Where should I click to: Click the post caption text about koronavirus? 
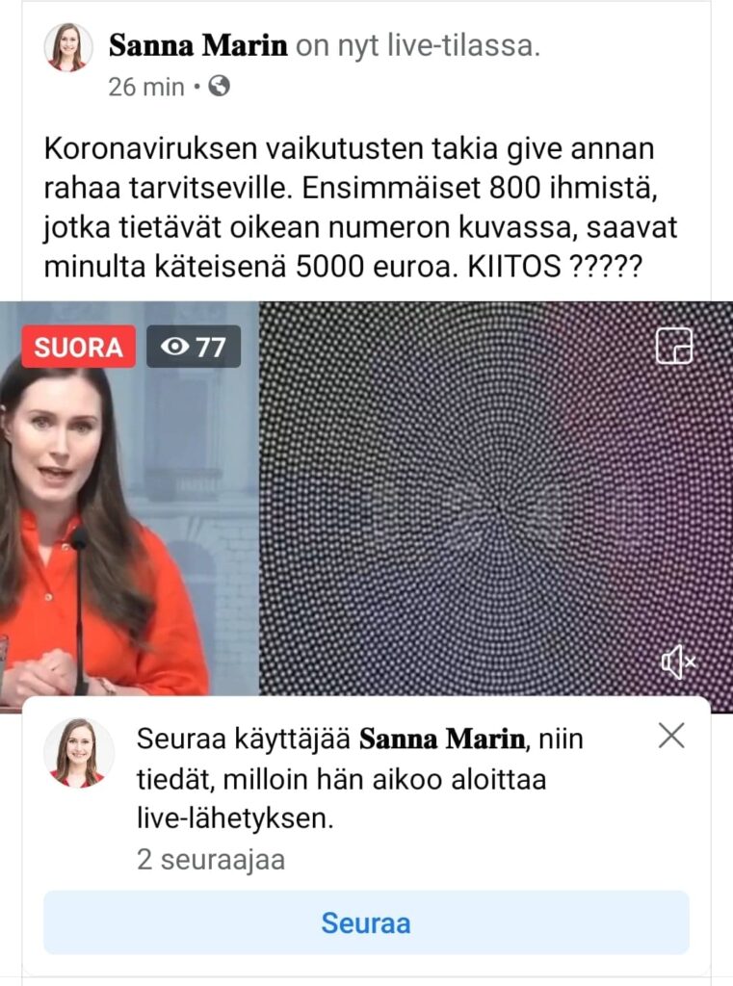click(360, 208)
